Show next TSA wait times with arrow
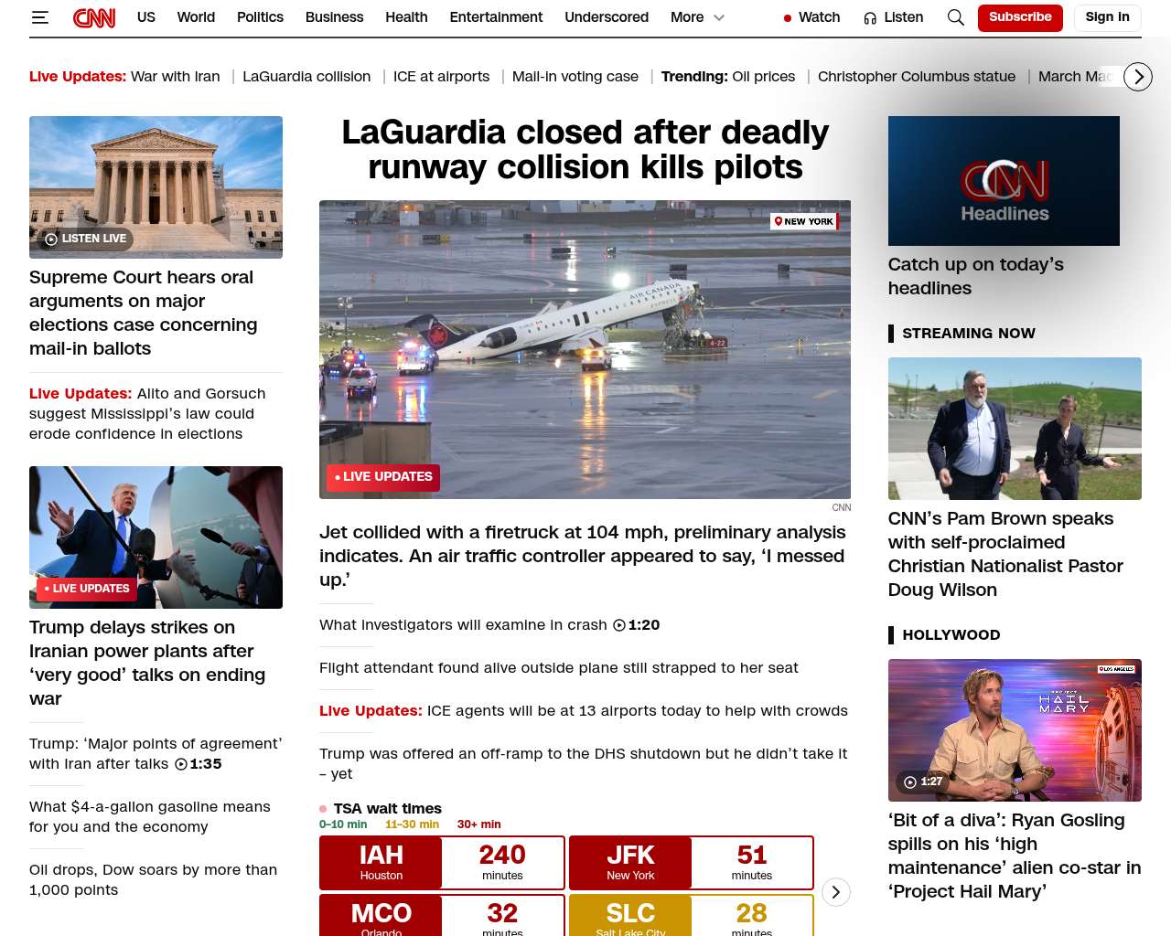The width and height of the screenshot is (1171, 936). coord(835,892)
